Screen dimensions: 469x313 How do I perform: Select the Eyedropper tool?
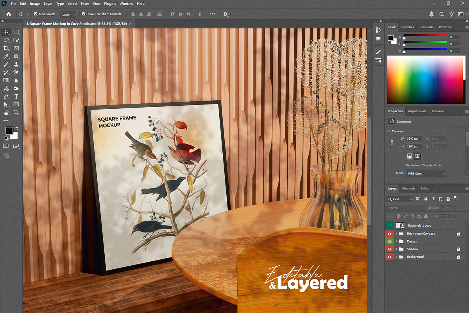coord(6,56)
